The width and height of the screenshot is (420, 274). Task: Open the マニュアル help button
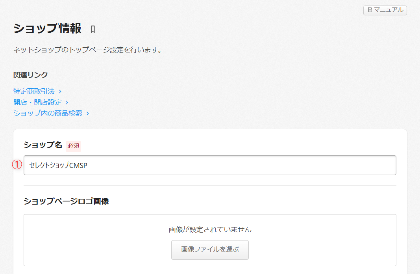[x=385, y=10]
